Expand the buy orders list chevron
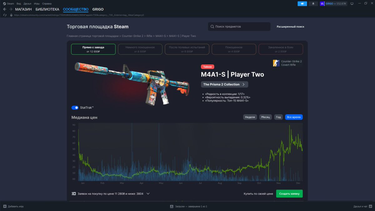The width and height of the screenshot is (375, 211). [148, 193]
